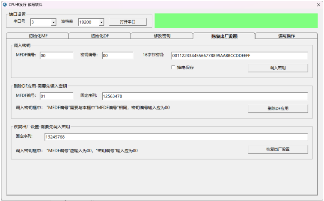Open the 波特率 baud rate dropdown

[x=101, y=22]
